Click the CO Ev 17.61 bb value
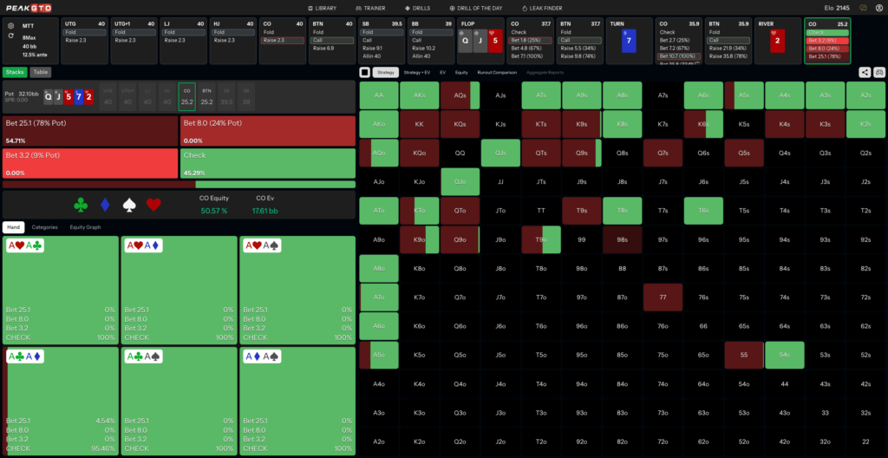The image size is (888, 458). [x=265, y=210]
